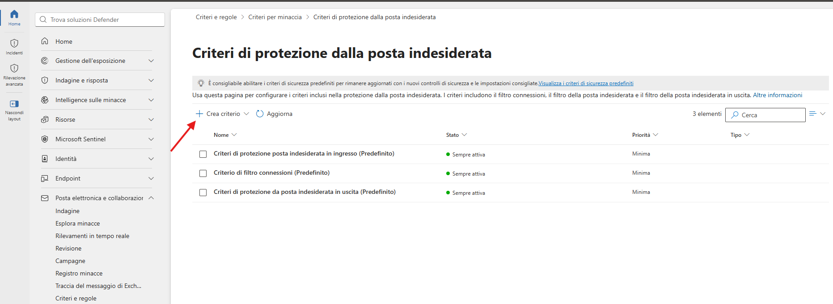This screenshot has width=833, height=304.
Task: Select checkbox for posta indesiderata in uscita
Action: (x=203, y=193)
